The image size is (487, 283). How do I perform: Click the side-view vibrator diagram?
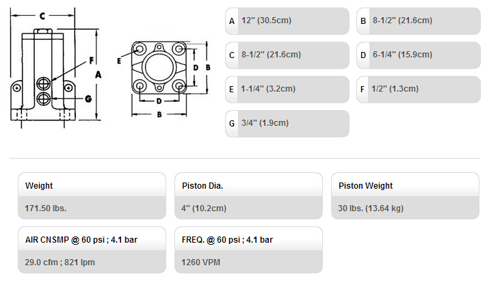55,68
